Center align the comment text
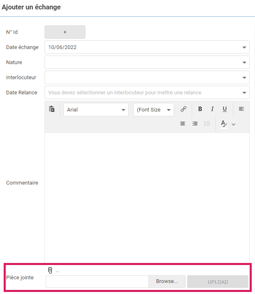The image size is (255, 294). point(183,123)
